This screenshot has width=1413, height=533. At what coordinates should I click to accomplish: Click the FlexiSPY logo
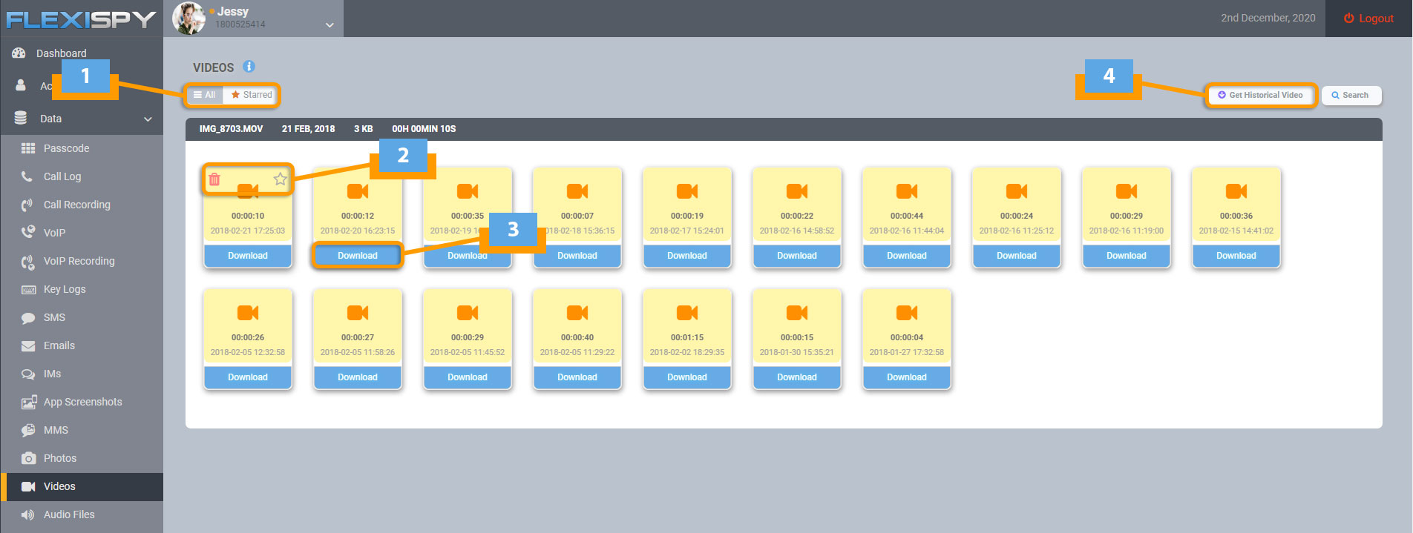(81, 19)
